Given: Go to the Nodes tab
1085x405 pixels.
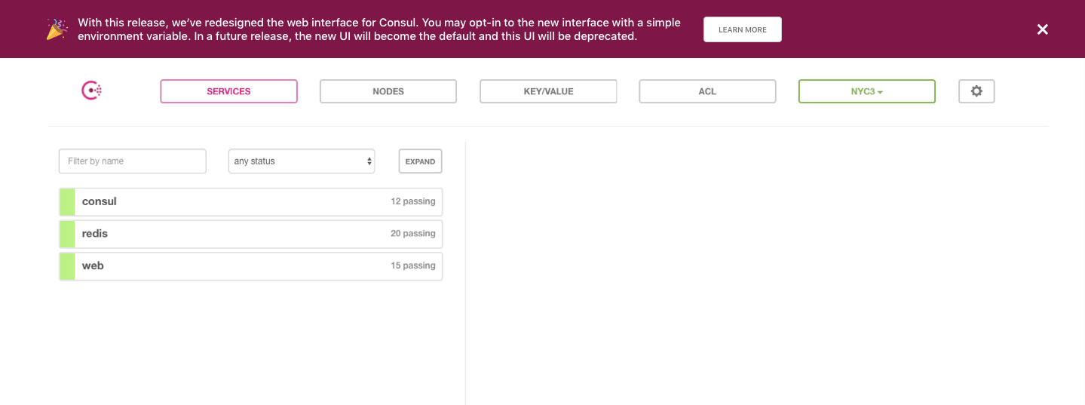Looking at the screenshot, I should tap(388, 91).
